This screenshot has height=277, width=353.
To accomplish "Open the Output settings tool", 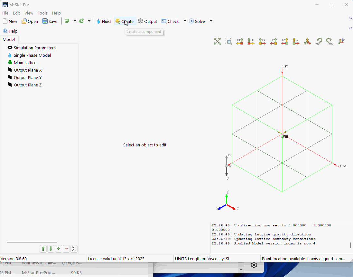I will [147, 21].
